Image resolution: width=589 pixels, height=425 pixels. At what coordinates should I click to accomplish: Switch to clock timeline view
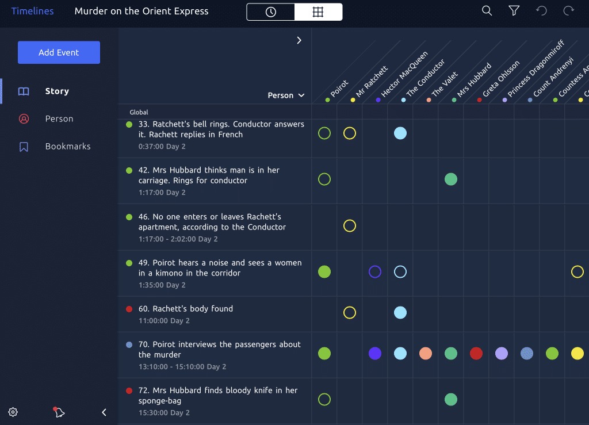point(271,12)
